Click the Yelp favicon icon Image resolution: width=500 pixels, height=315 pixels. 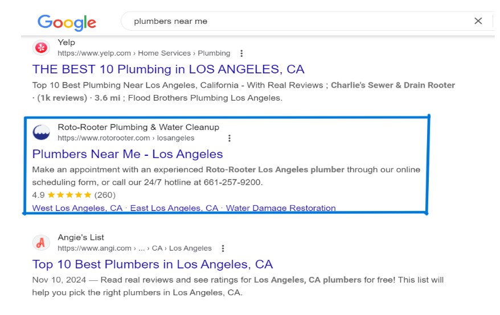pyautogui.click(x=41, y=48)
